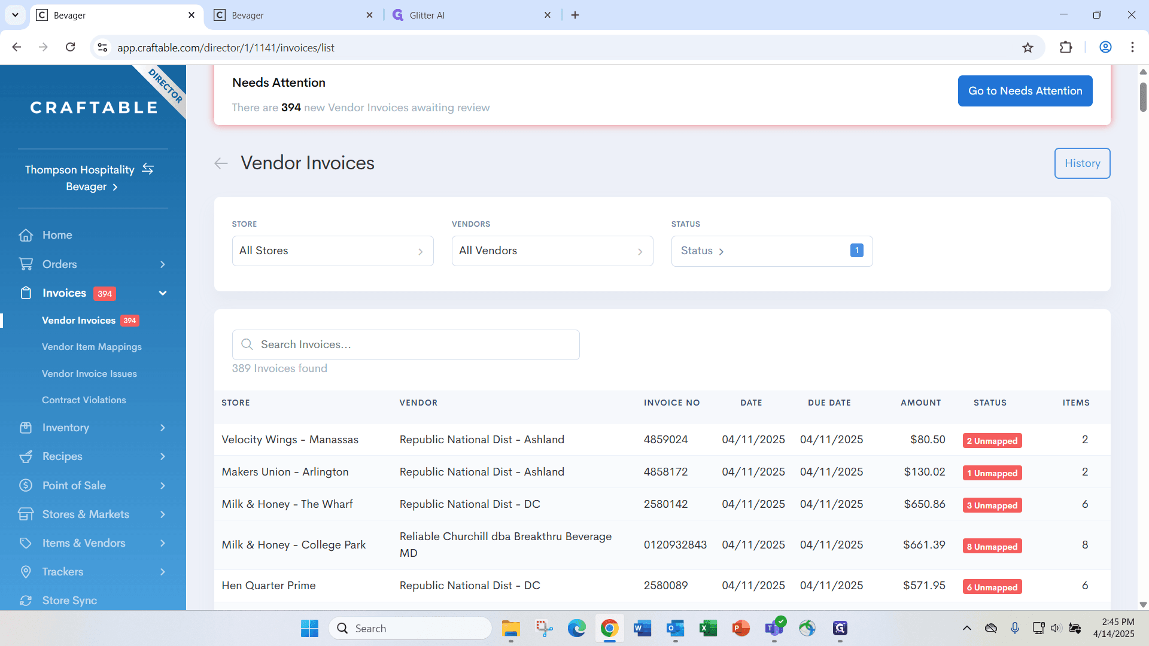The width and height of the screenshot is (1149, 646).
Task: Click the Bevager link under Thompson Hospitality
Action: pyautogui.click(x=92, y=187)
